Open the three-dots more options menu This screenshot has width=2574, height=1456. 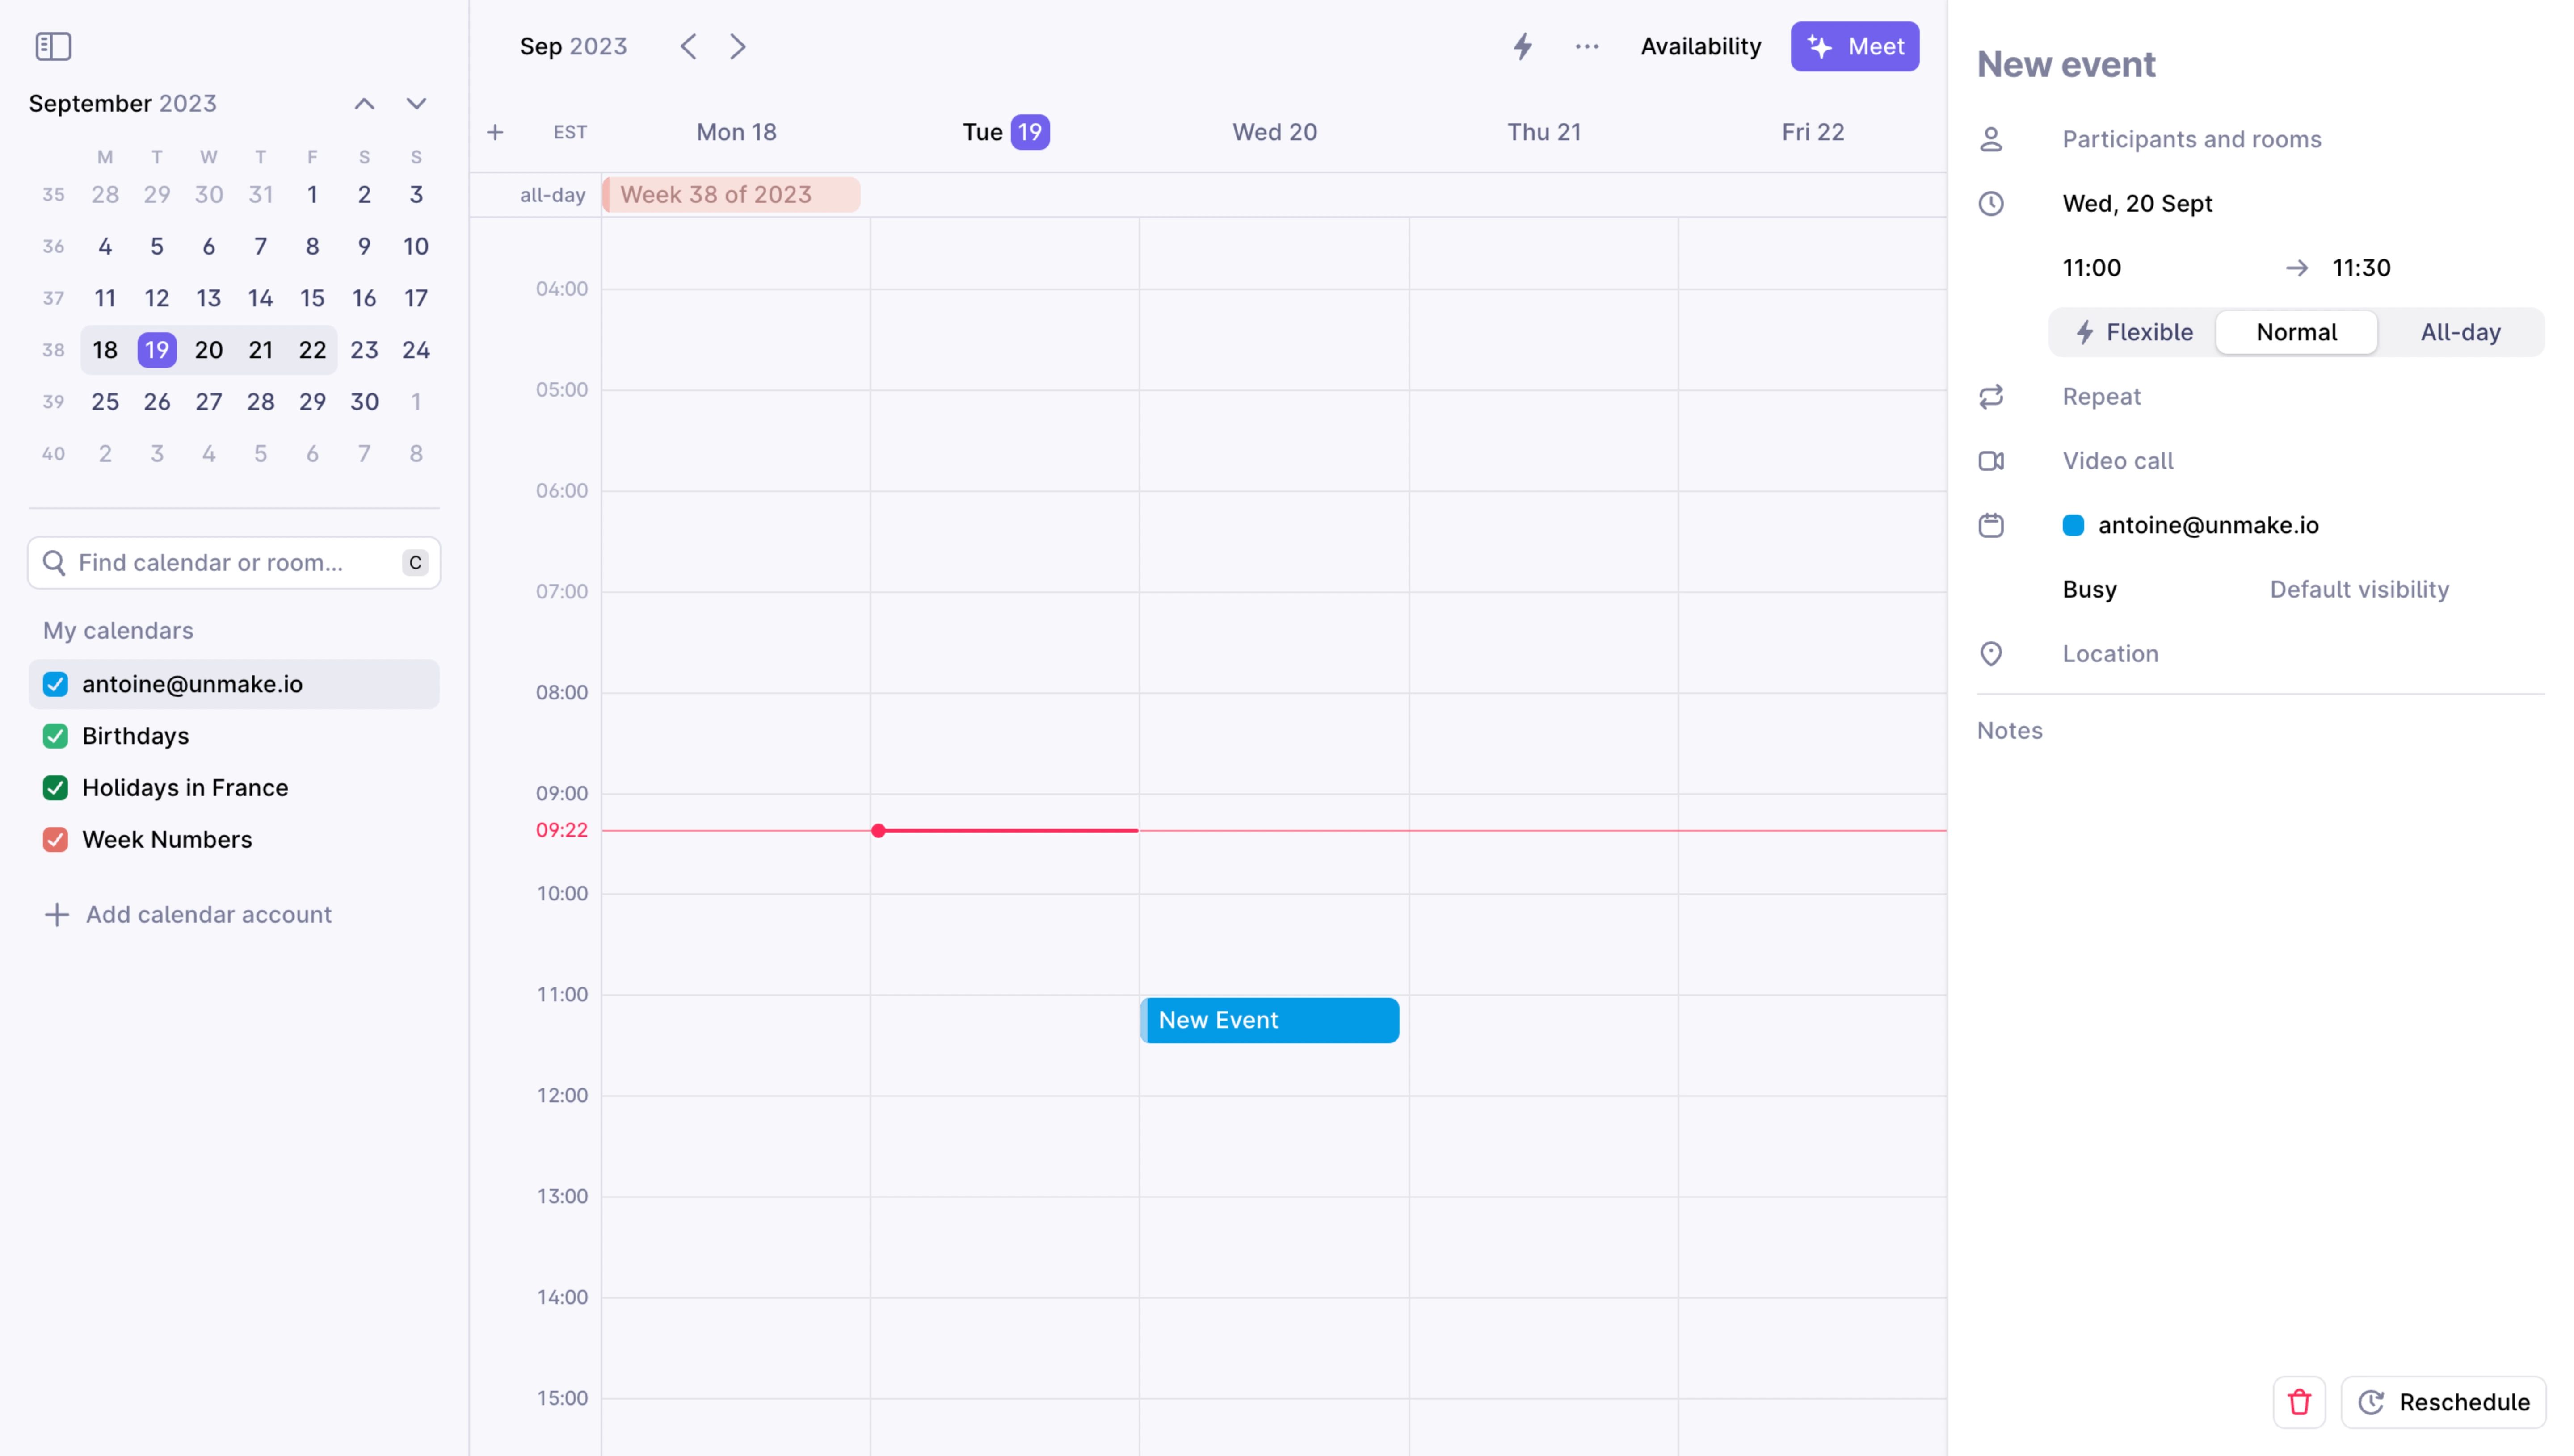click(1586, 46)
